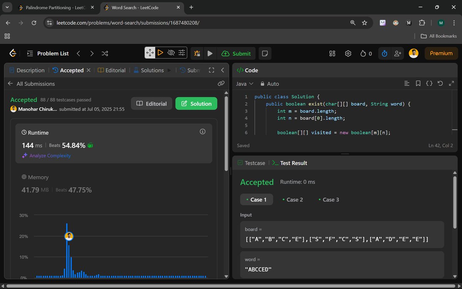The image size is (462, 289).
Task: Close the Accepted tab
Action: 89,70
